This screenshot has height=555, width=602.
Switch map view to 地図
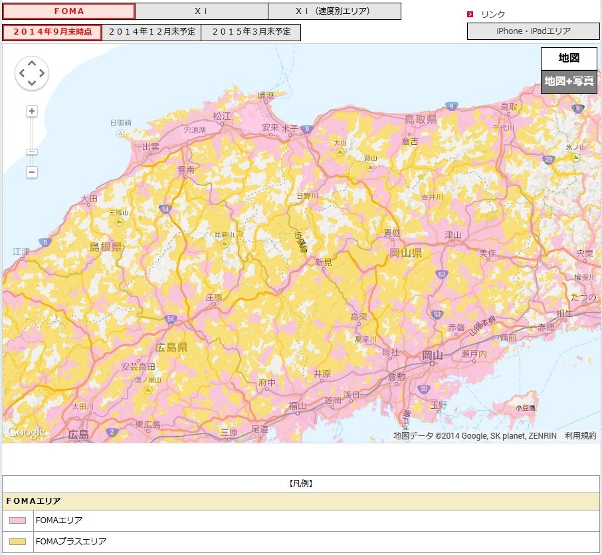tap(569, 58)
